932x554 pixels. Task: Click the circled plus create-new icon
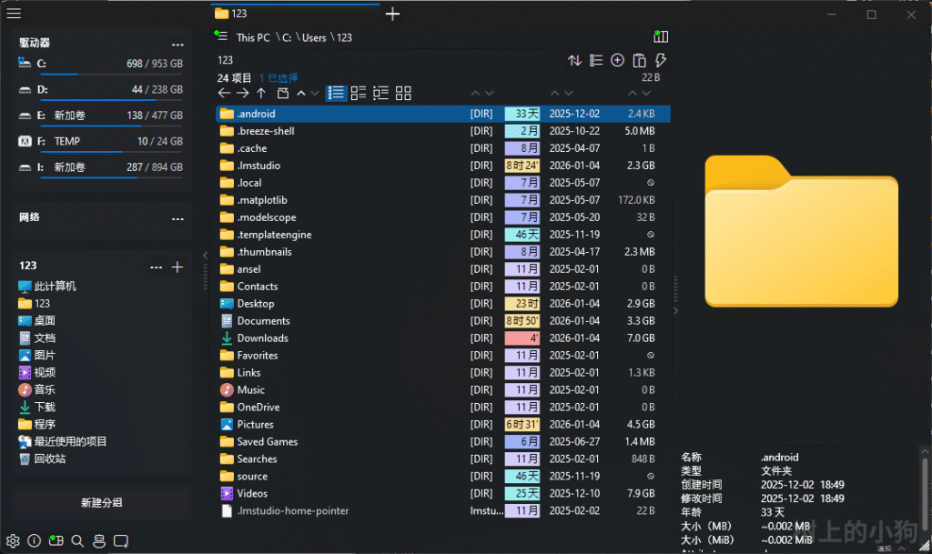(617, 60)
